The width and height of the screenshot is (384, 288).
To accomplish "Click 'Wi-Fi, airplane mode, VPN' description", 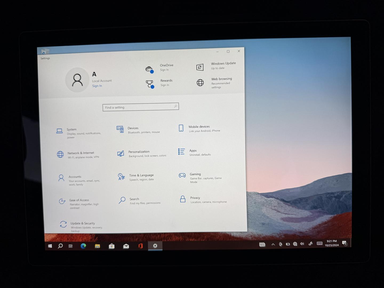I will coord(83,157).
